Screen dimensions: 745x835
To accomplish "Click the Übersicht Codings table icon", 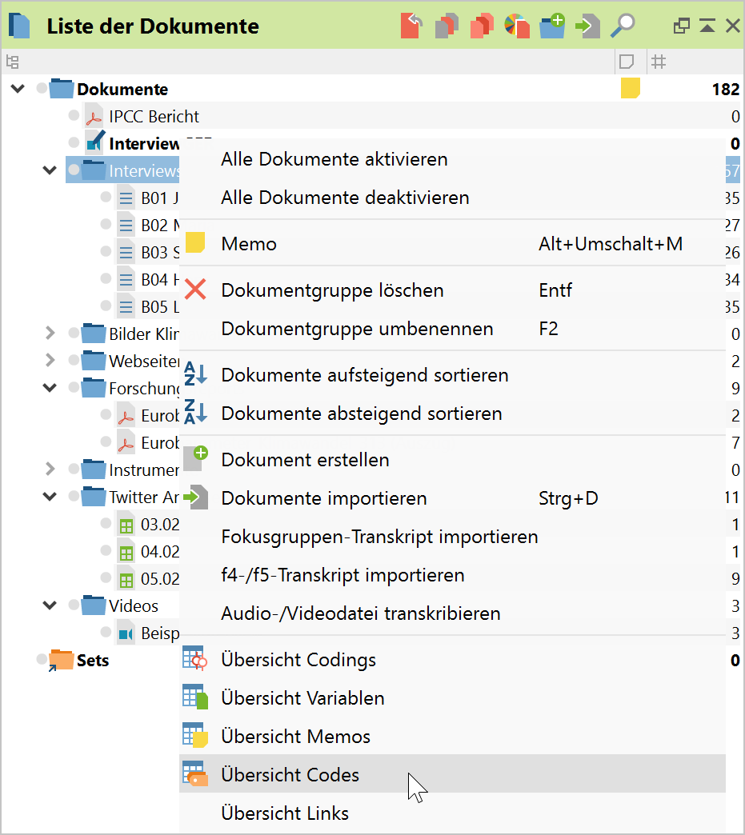I will click(194, 659).
